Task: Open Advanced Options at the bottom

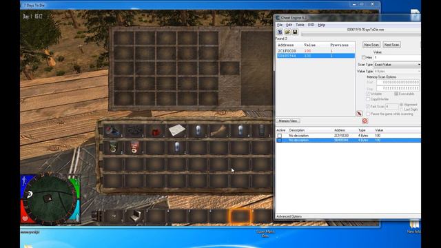Action: (x=289, y=216)
